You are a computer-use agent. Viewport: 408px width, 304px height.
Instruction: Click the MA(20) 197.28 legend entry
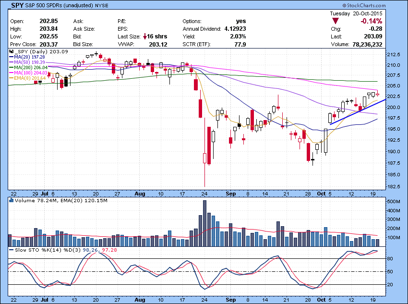pos(30,57)
